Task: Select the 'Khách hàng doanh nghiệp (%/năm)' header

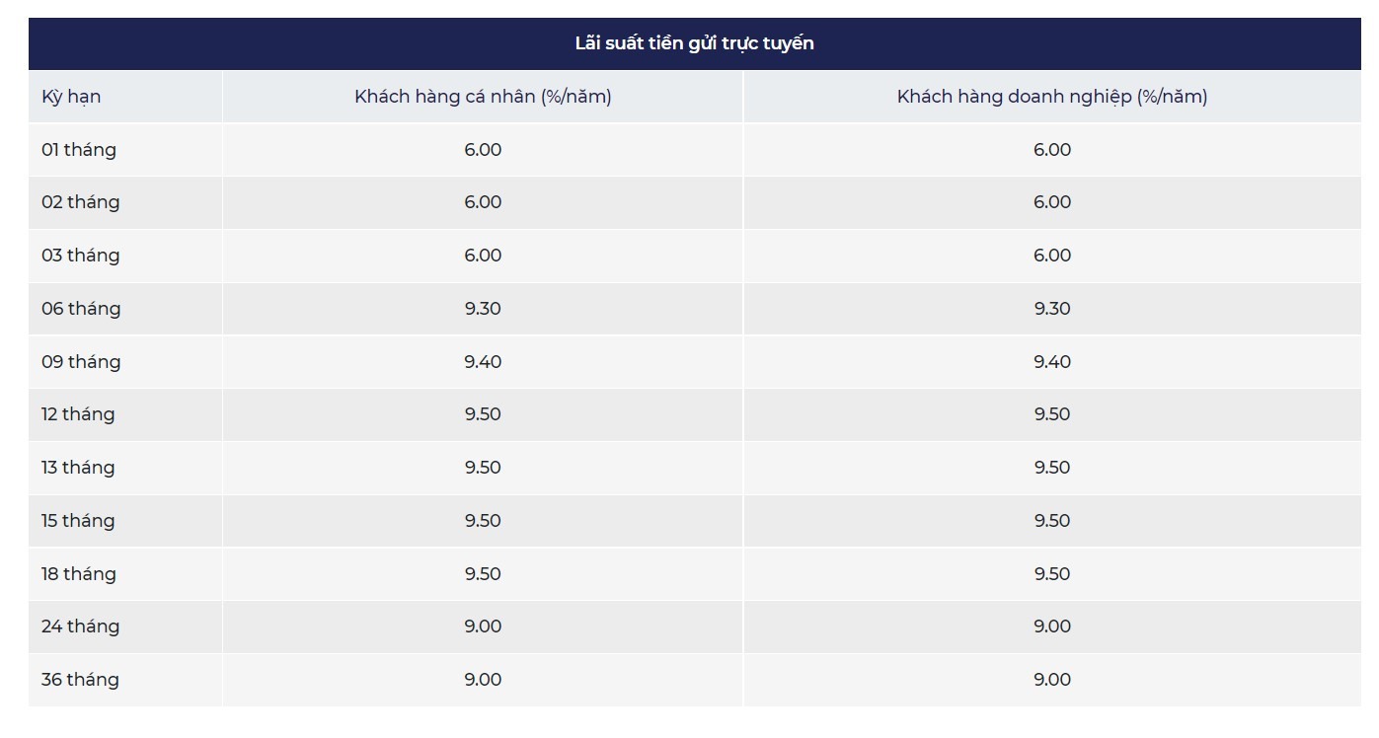Action: 1051,97
